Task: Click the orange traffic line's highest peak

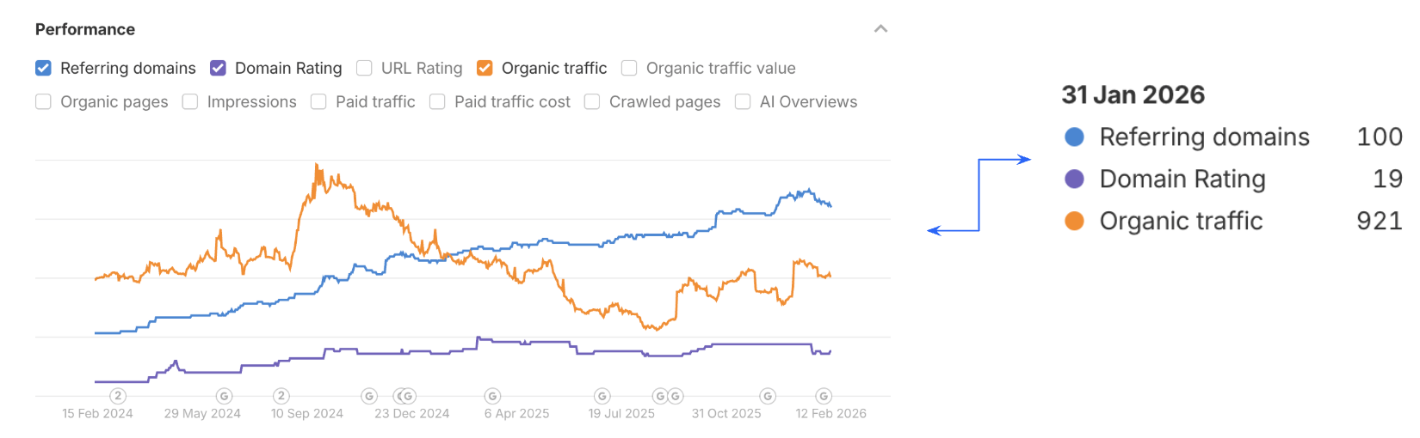Action: tap(317, 165)
